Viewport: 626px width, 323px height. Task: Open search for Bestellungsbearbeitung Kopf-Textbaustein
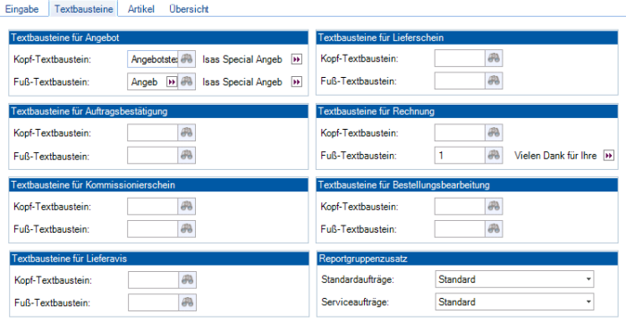tap(494, 207)
